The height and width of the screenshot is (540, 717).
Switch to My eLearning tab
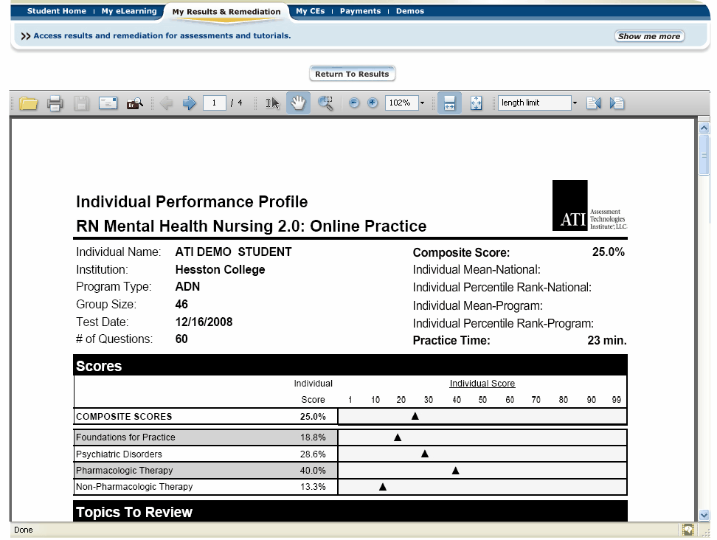pos(129,11)
